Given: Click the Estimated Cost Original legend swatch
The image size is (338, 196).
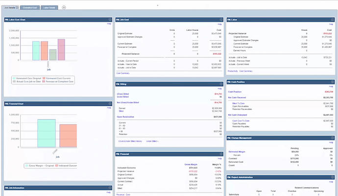Looking at the screenshot, I should [14, 78].
